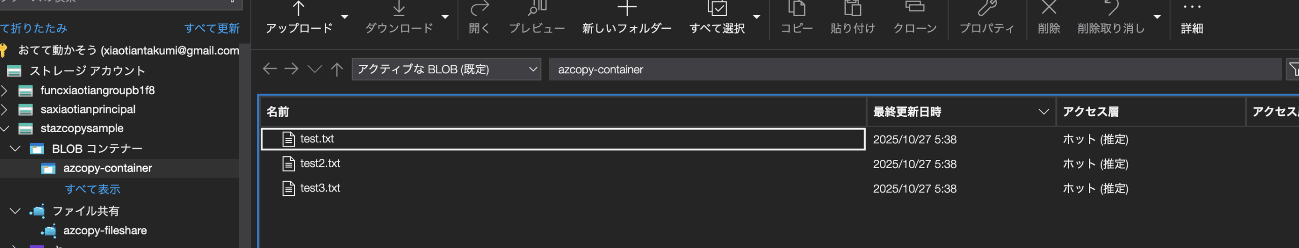Open the Upload dropdown arrow
1299x248 pixels.
(345, 17)
